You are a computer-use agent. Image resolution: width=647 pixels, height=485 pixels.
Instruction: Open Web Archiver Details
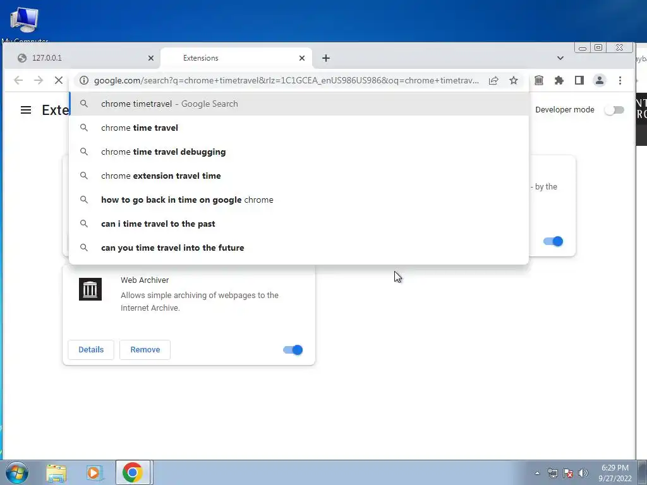(91, 350)
